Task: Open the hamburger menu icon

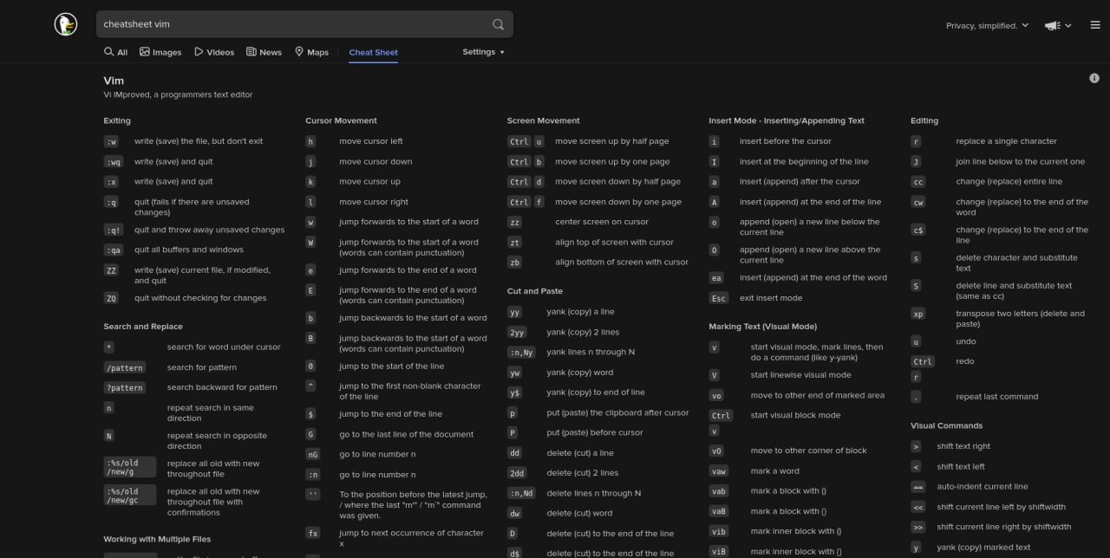Action: (1095, 25)
